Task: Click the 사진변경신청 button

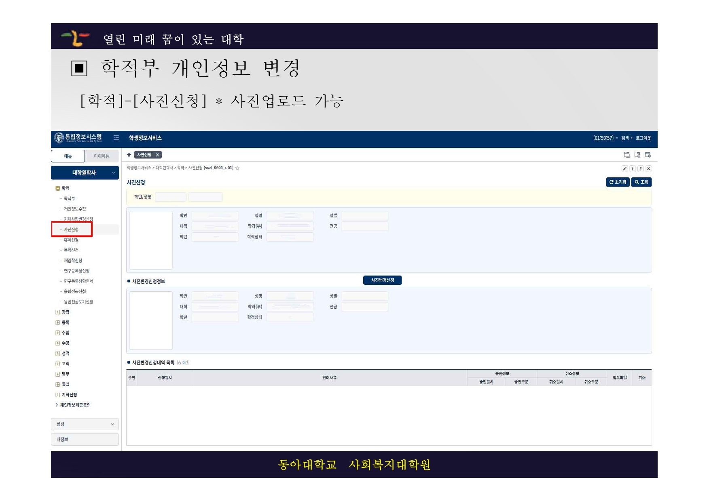Action: [382, 280]
